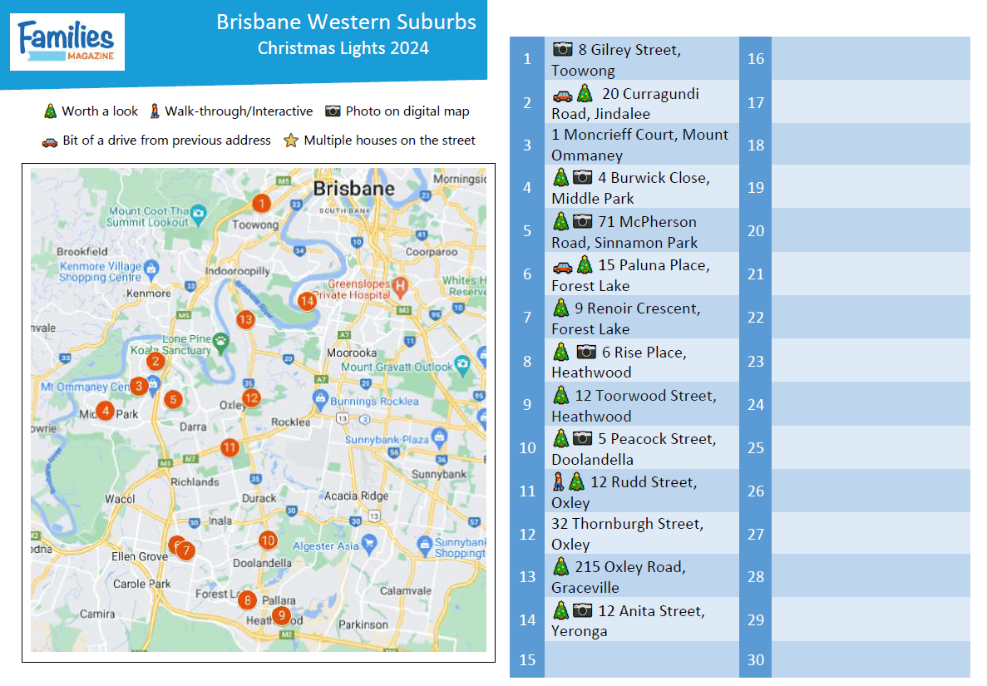Image resolution: width=987 pixels, height=686 pixels.
Task: Click the 'Acacia Ridge' label on map
Action: (x=356, y=496)
